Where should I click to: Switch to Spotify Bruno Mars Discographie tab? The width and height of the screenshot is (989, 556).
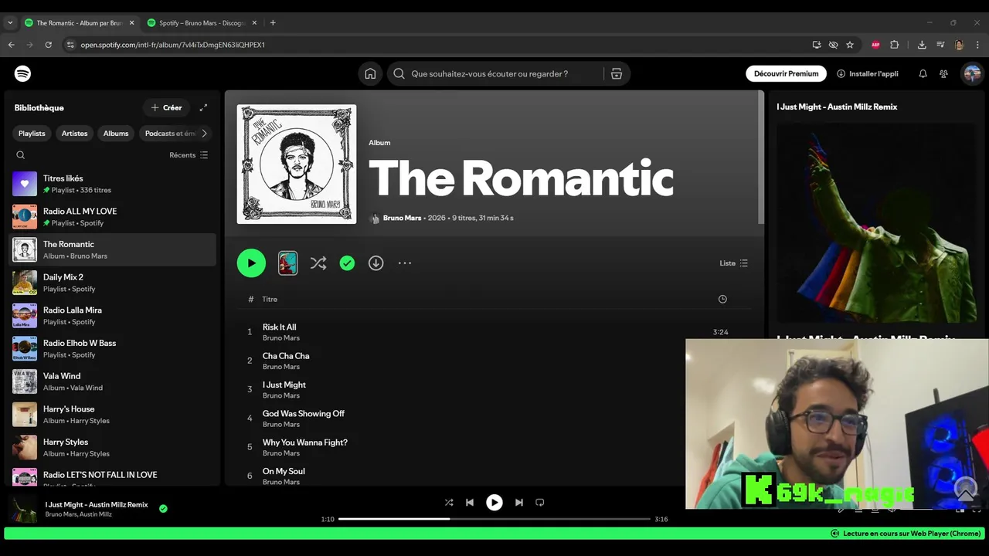[x=202, y=23]
